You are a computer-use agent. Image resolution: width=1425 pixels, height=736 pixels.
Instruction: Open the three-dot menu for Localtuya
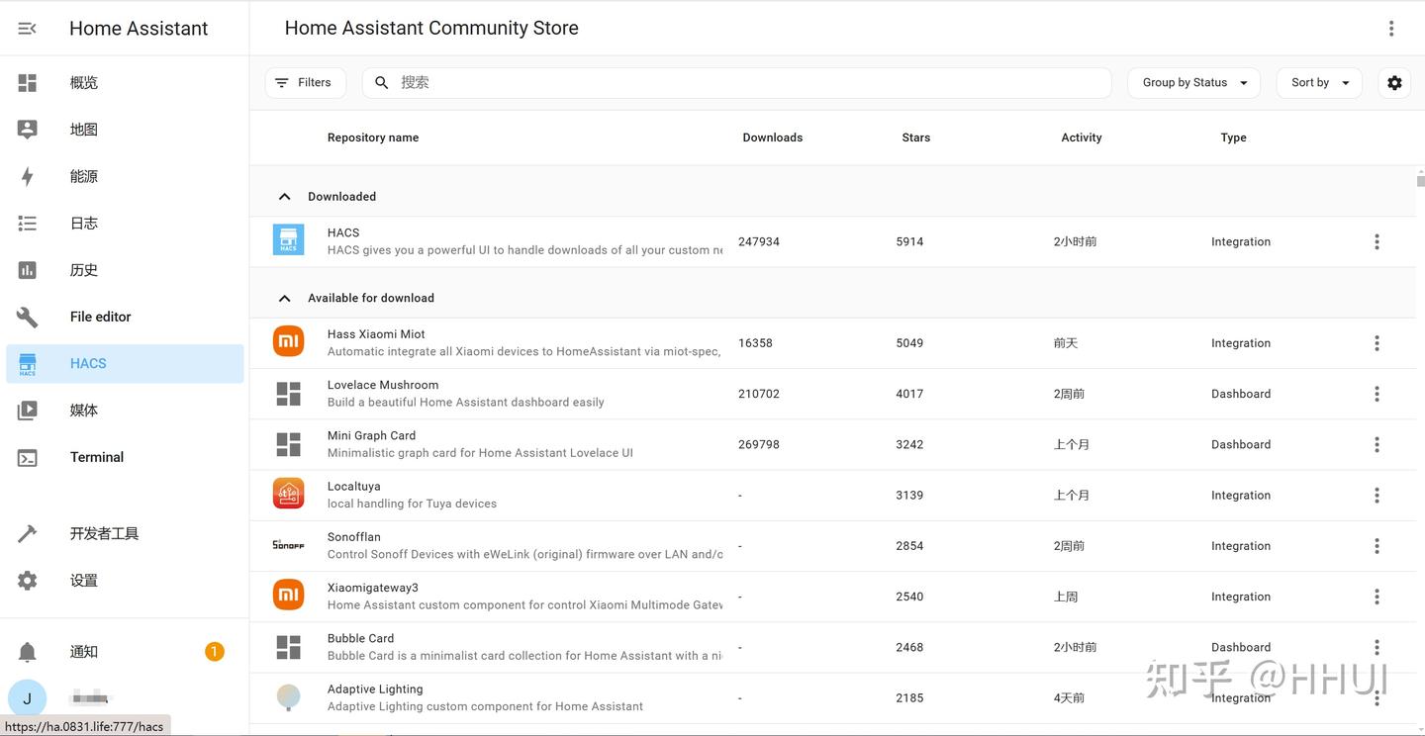[x=1377, y=496]
